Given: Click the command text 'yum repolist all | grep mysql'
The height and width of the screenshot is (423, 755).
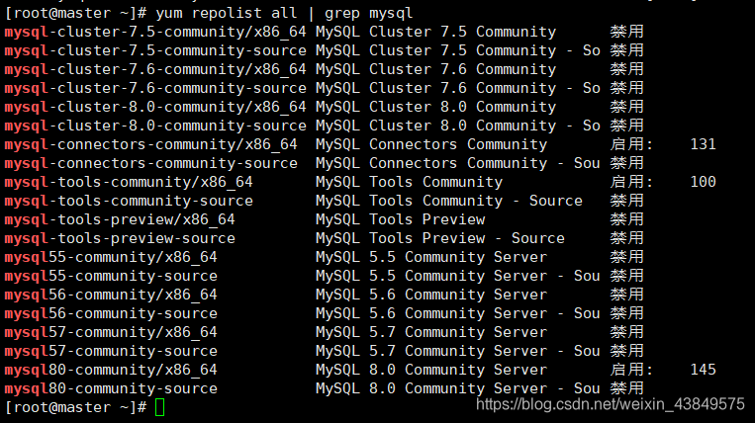Looking at the screenshot, I should point(284,13).
